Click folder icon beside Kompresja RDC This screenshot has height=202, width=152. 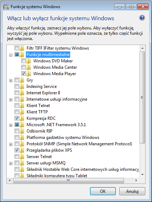click(x=22, y=118)
